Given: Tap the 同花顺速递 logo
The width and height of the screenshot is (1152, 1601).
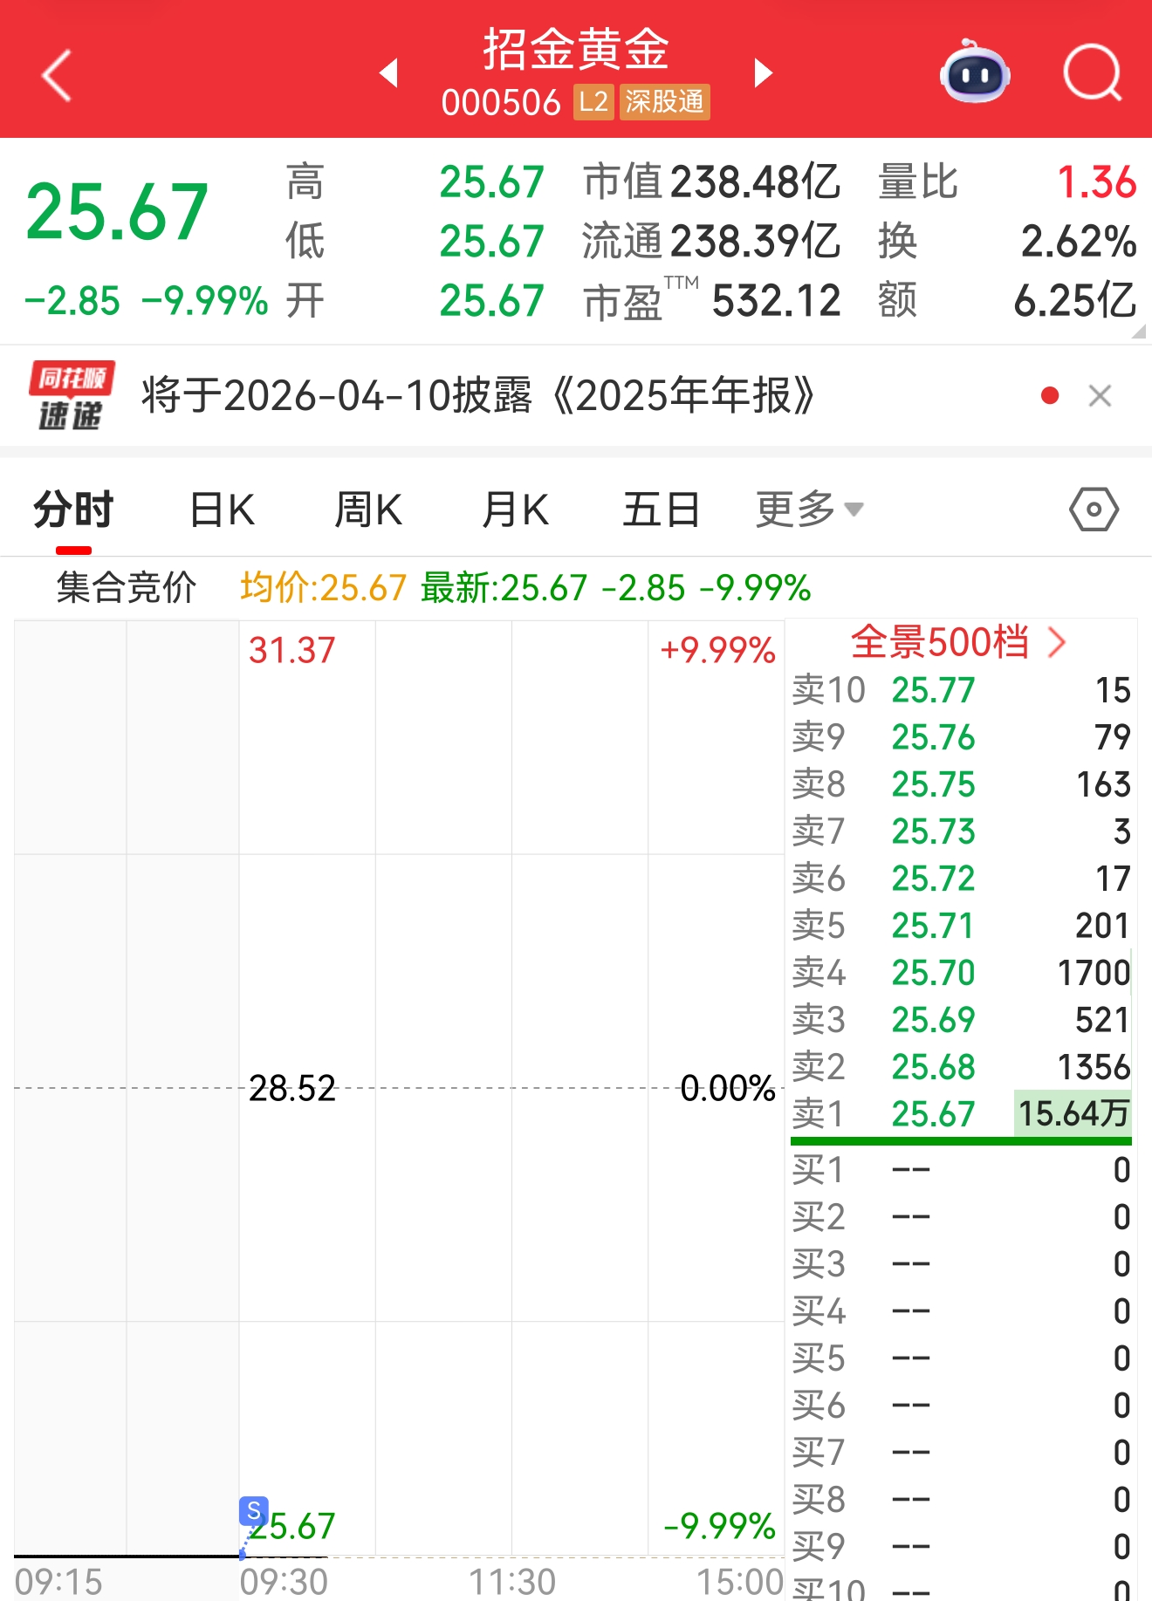Looking at the screenshot, I should click(72, 396).
